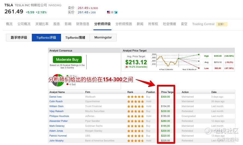243x145 pixels.
Task: Select the 分析师评级 tab
Action: [x=102, y=24]
